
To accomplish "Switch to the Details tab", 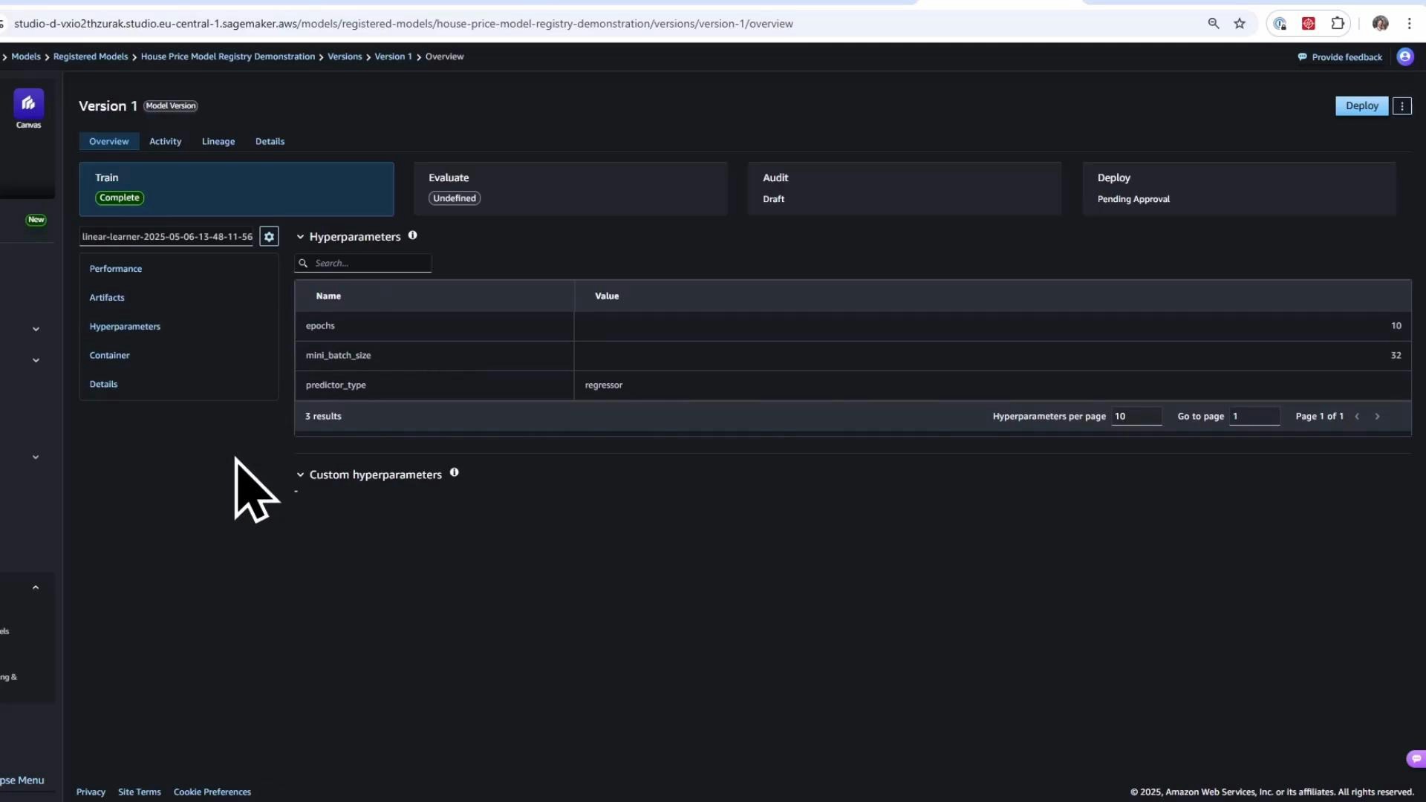I will coord(270,141).
